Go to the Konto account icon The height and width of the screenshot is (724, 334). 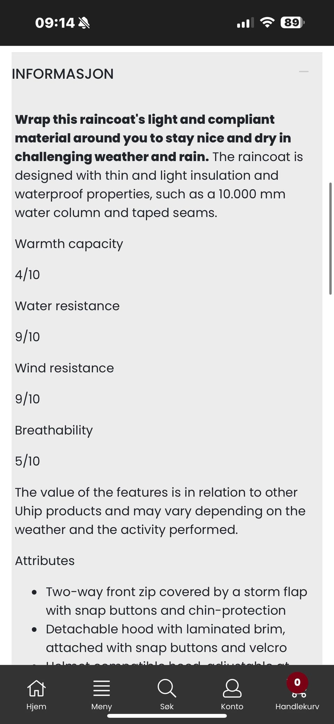tap(232, 693)
